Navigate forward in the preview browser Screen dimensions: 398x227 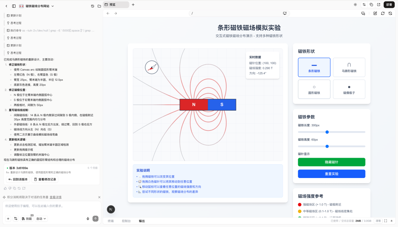[116, 13]
